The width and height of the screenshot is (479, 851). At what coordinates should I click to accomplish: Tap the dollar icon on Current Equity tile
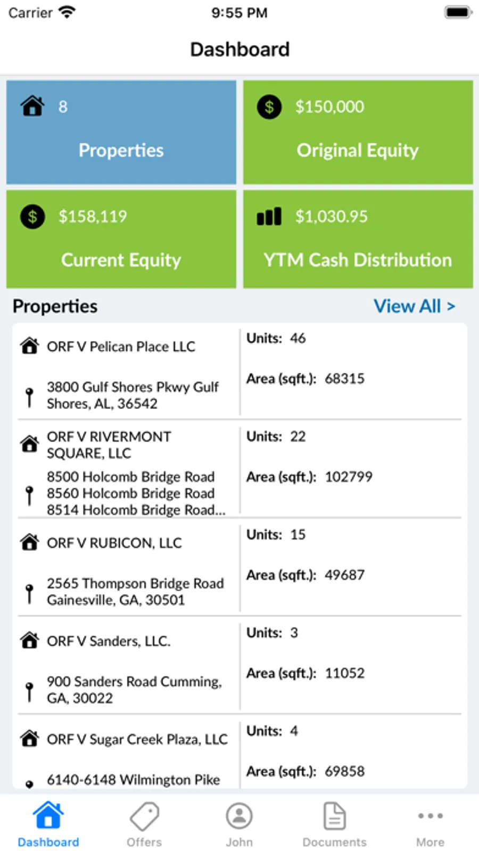(x=32, y=217)
